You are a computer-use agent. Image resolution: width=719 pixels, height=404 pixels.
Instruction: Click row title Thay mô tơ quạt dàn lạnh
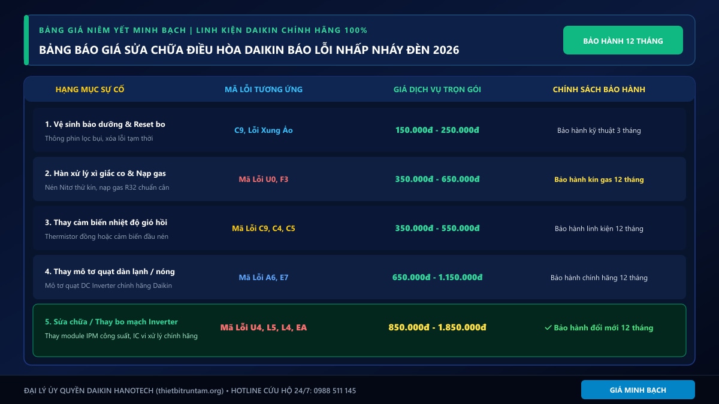[x=110, y=271]
